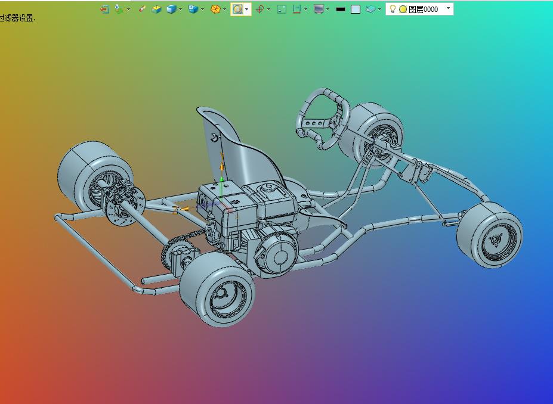Click the teal stacked layers icon
Viewport: 553px width, 404px height.
tap(370, 9)
